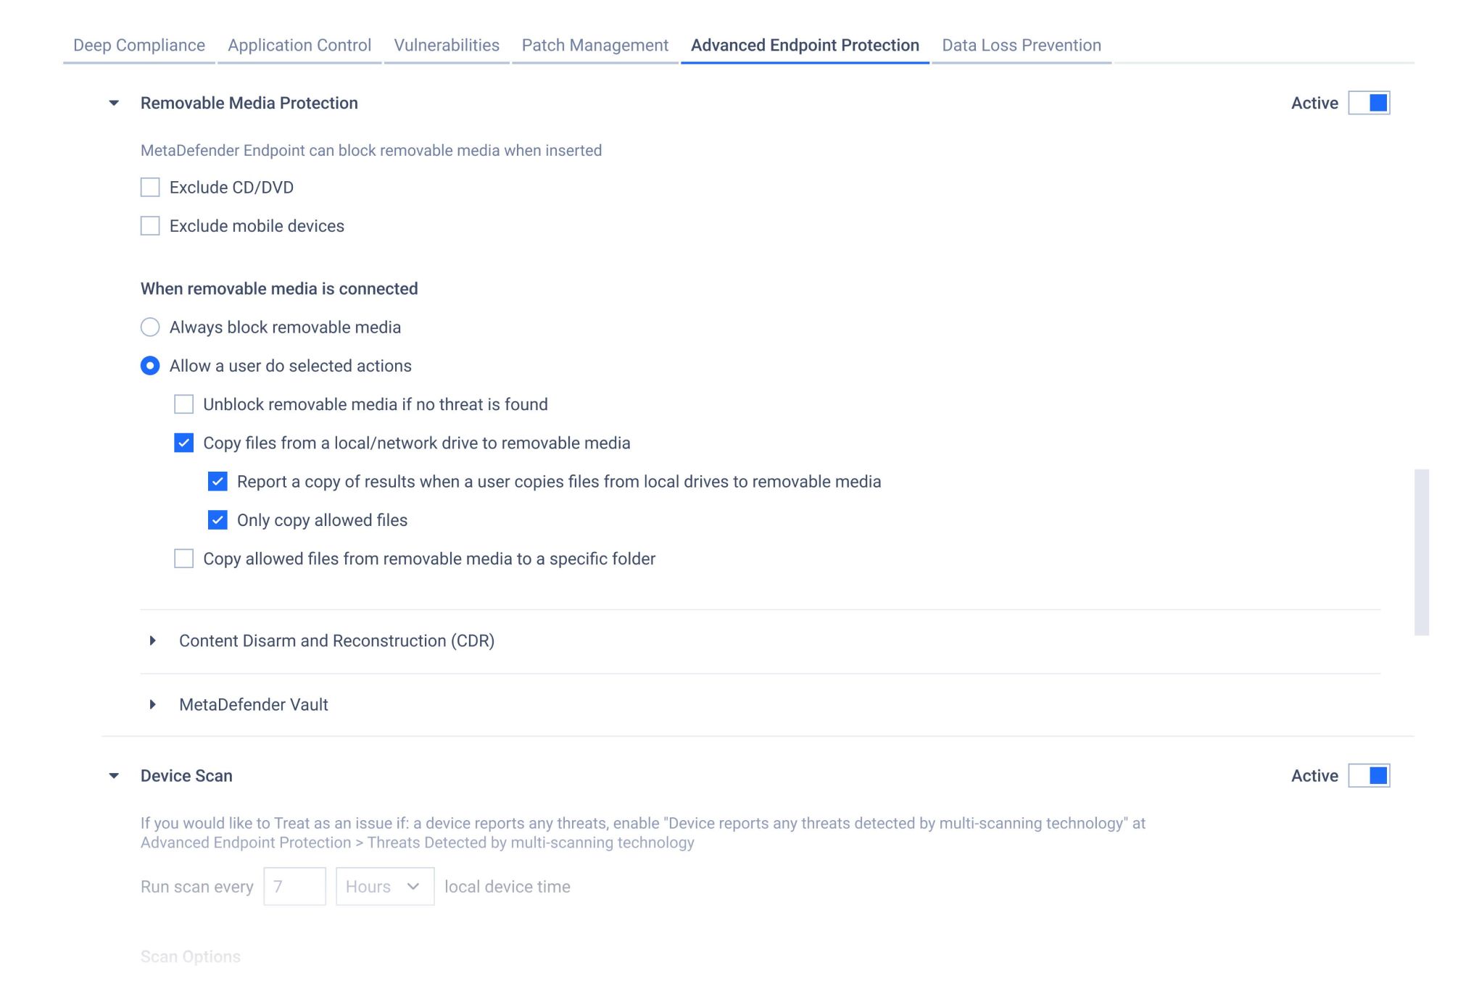The image size is (1479, 986).
Task: Uncheck Only copy allowed files
Action: (x=217, y=520)
